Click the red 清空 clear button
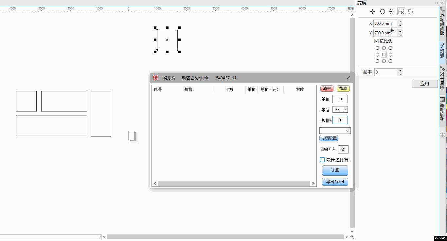Viewport: 447px width, 241px height. (327, 88)
